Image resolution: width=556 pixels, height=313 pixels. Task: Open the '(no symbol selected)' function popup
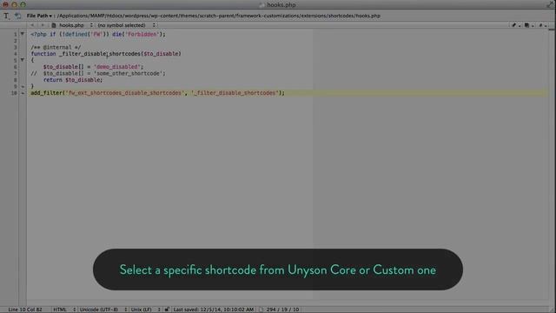126,25
